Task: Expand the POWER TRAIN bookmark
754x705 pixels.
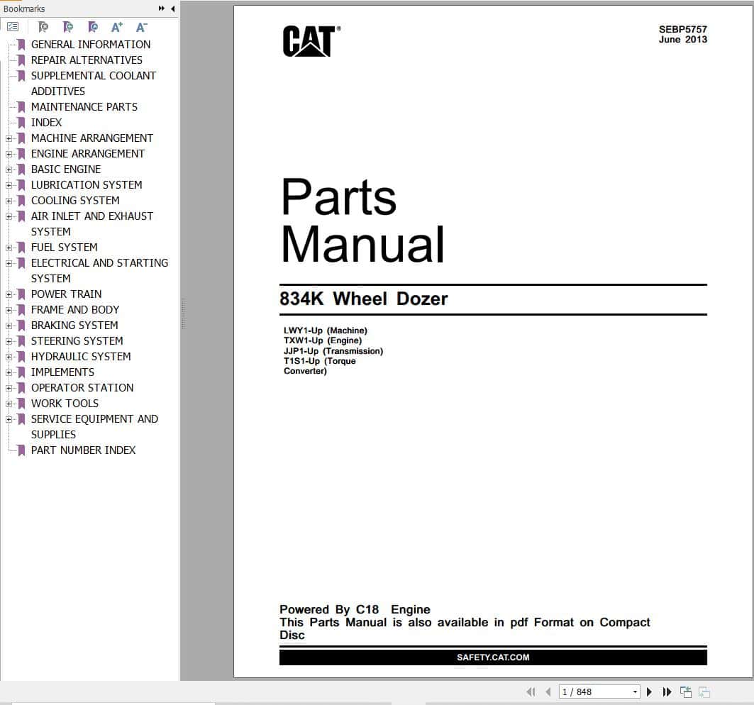Action: click(x=9, y=294)
